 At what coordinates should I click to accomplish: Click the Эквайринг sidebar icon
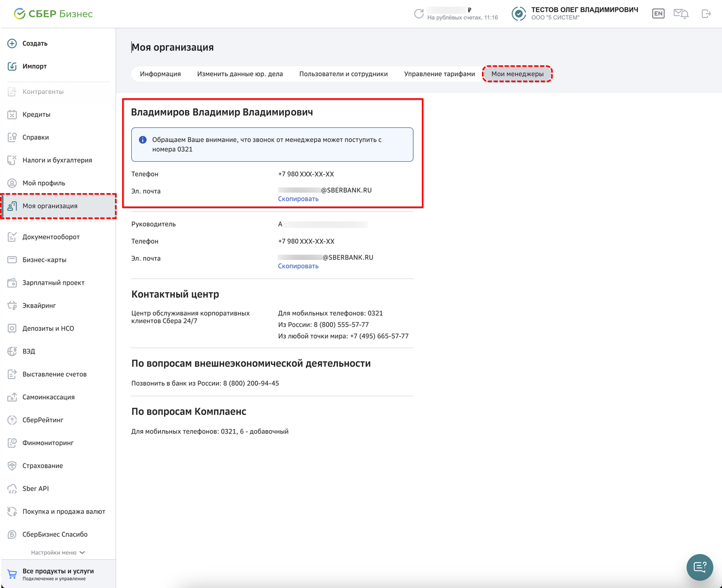point(12,306)
